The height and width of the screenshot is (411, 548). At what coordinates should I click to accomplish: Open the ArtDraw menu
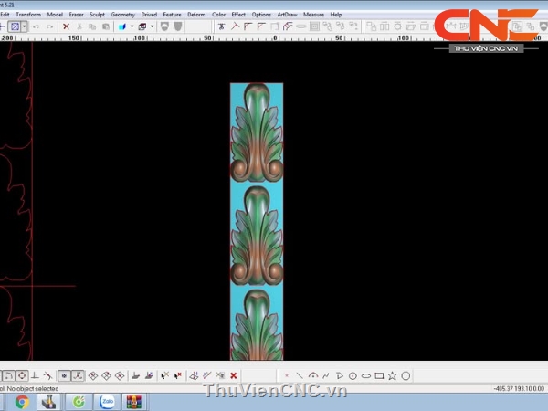tap(288, 15)
